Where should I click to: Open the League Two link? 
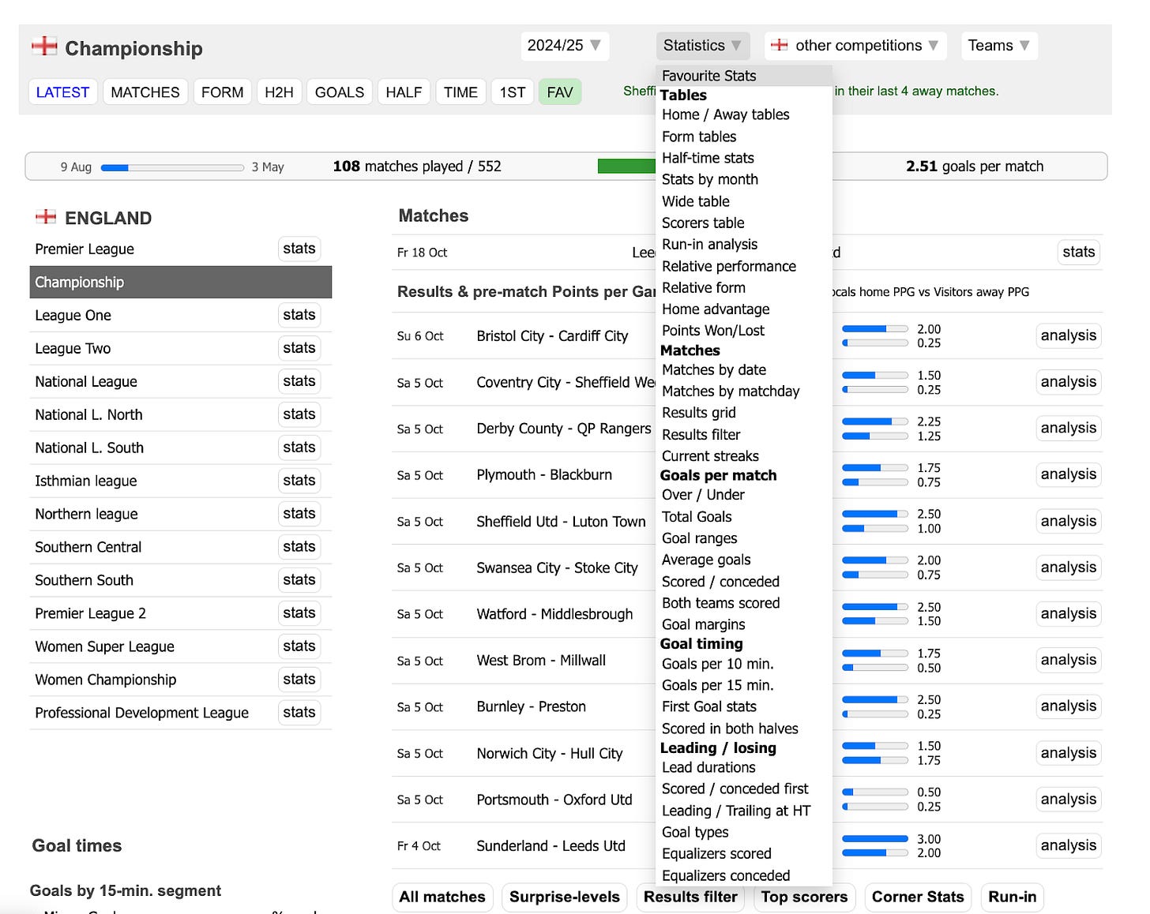[x=73, y=348]
